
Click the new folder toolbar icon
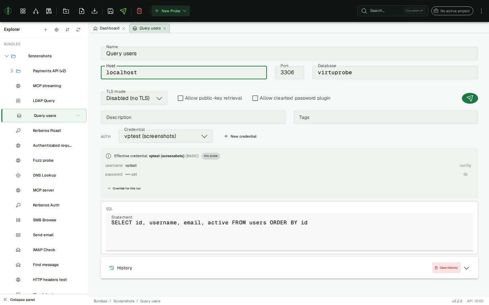click(66, 11)
